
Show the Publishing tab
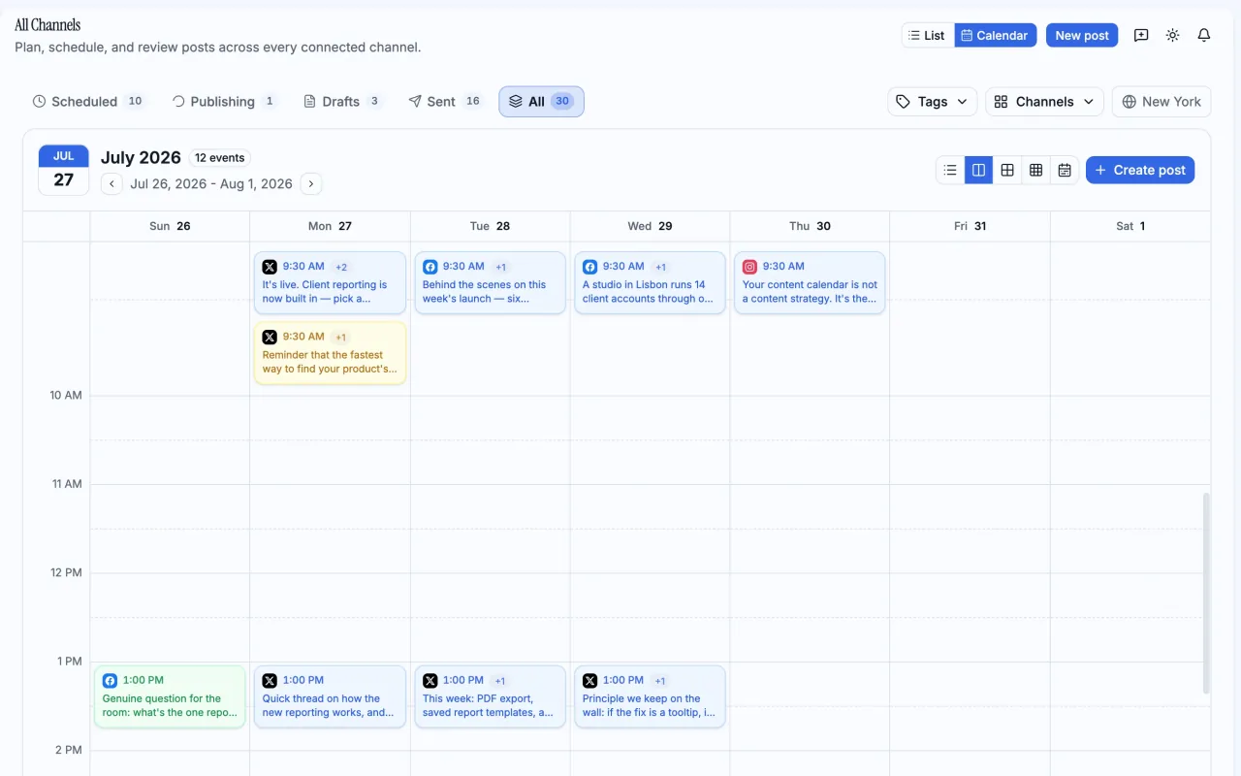tap(225, 102)
